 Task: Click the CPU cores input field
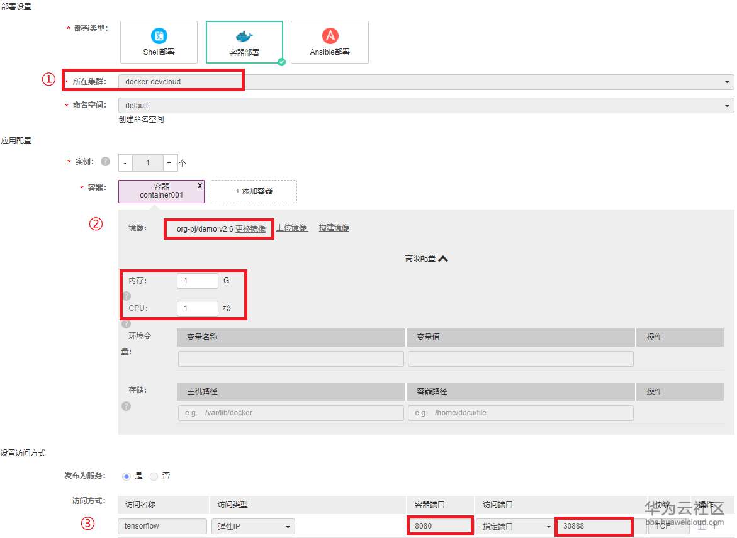click(x=198, y=308)
